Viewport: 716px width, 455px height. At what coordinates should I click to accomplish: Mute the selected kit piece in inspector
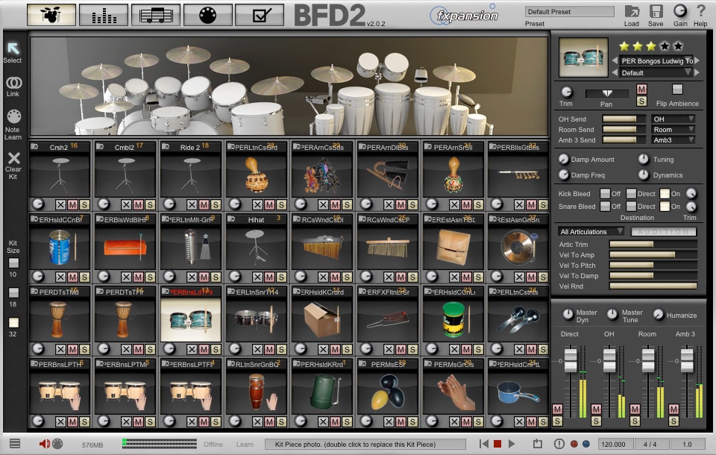point(641,89)
